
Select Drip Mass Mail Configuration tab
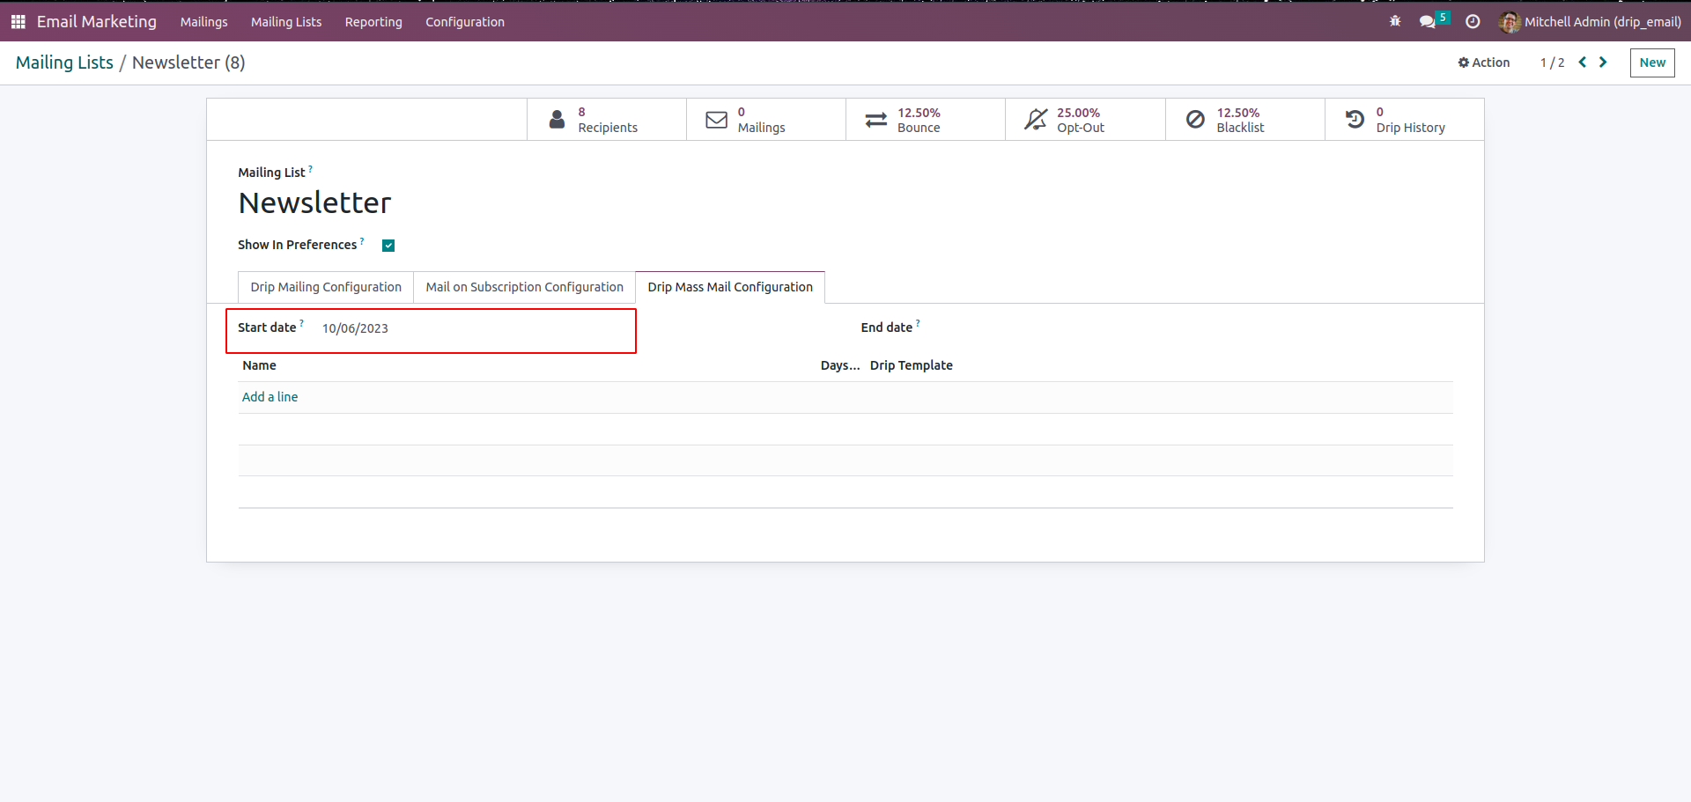[x=730, y=287]
